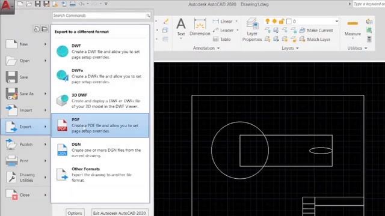Click the Leader button
385x216 pixels.
[223, 30]
